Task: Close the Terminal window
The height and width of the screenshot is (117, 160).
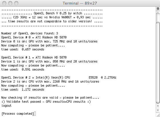Action: pyautogui.click(x=4, y=3)
